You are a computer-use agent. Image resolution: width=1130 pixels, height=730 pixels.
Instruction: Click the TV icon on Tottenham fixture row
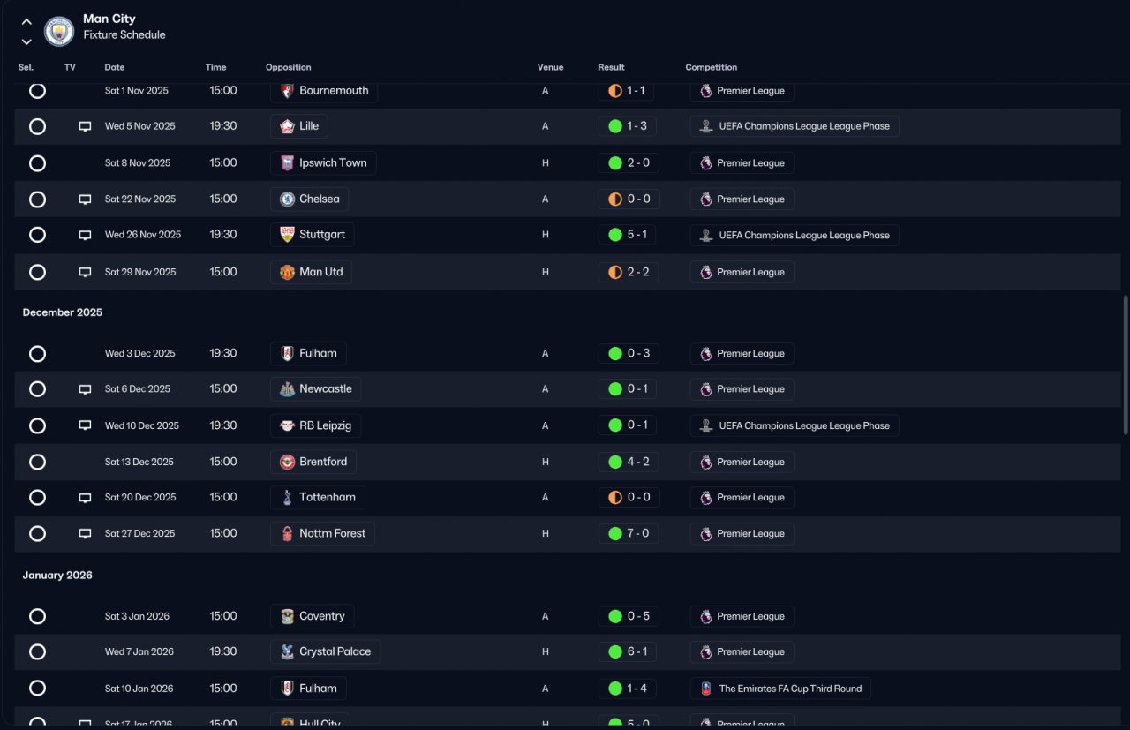point(85,498)
